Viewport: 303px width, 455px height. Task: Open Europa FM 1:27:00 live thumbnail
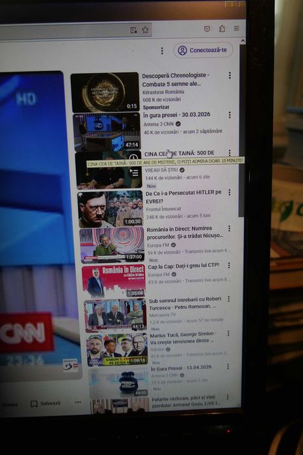112,245
